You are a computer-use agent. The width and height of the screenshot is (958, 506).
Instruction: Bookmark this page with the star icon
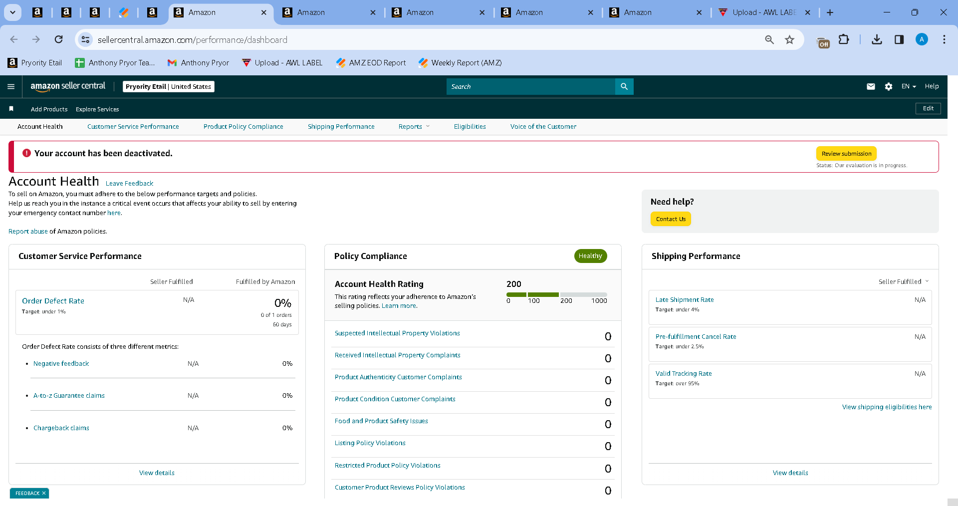789,39
